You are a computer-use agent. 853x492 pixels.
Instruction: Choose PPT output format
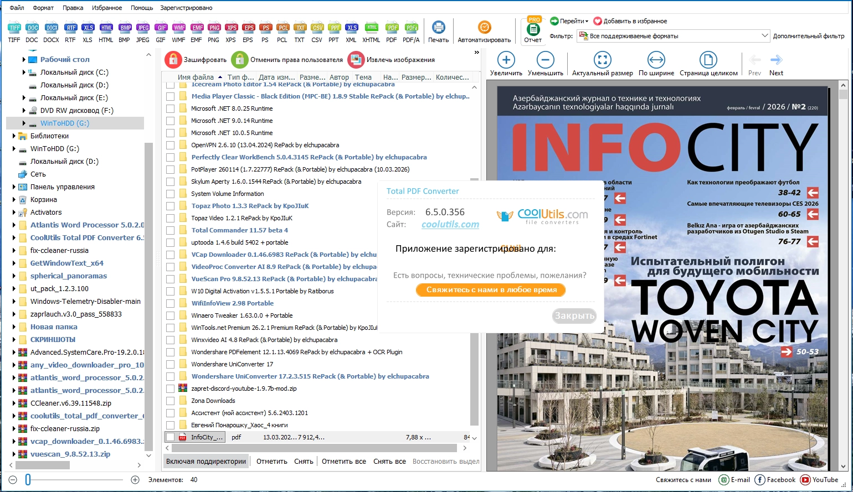[x=334, y=32]
